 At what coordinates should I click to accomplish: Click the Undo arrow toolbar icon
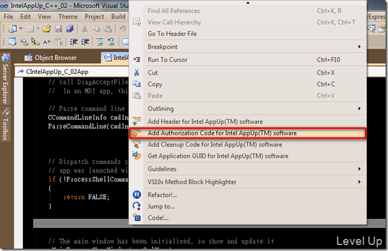[x=122, y=29]
